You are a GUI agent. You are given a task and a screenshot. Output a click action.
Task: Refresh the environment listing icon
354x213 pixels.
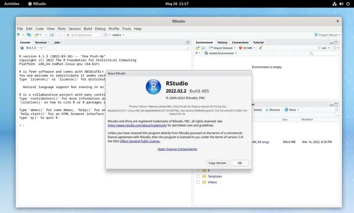click(335, 48)
